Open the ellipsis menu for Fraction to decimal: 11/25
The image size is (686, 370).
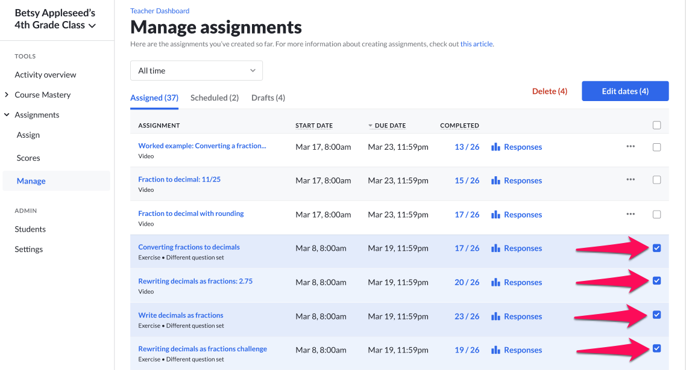coord(631,180)
